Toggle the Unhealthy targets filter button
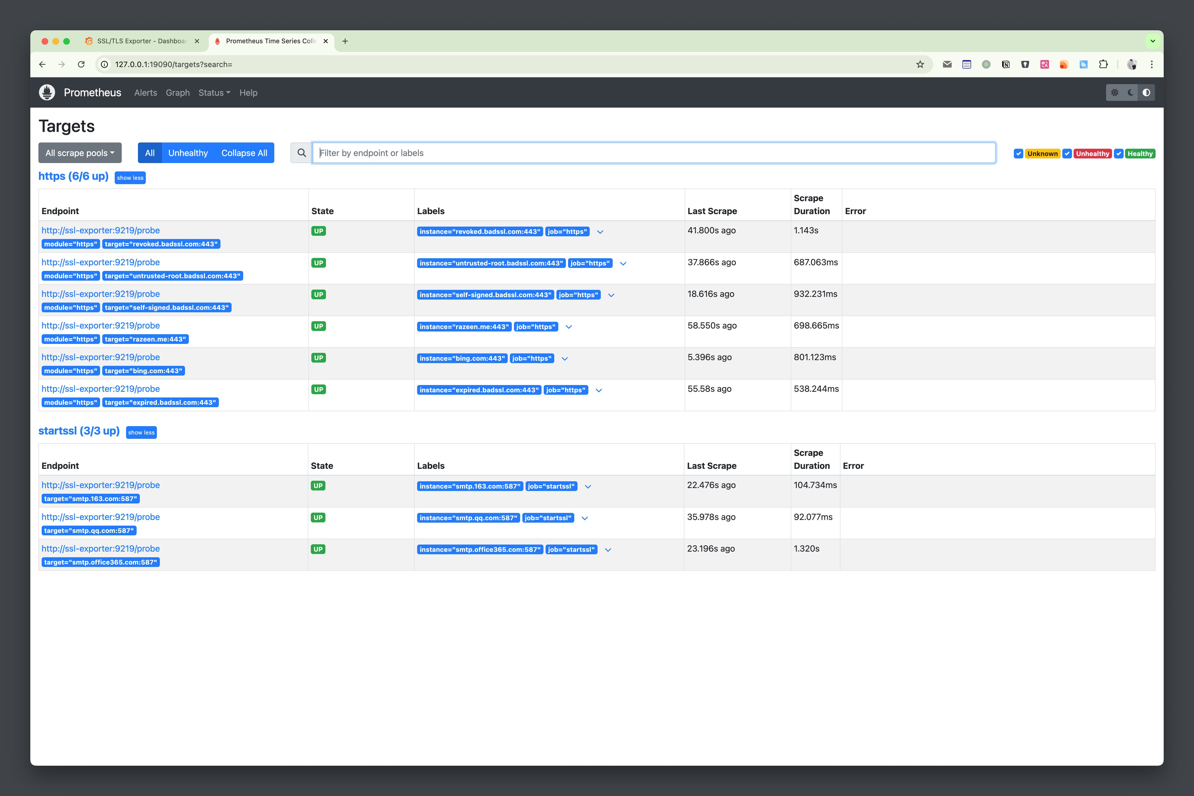The image size is (1194, 796). (188, 153)
